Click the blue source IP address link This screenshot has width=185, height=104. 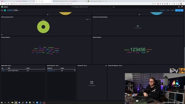(x=51, y=70)
